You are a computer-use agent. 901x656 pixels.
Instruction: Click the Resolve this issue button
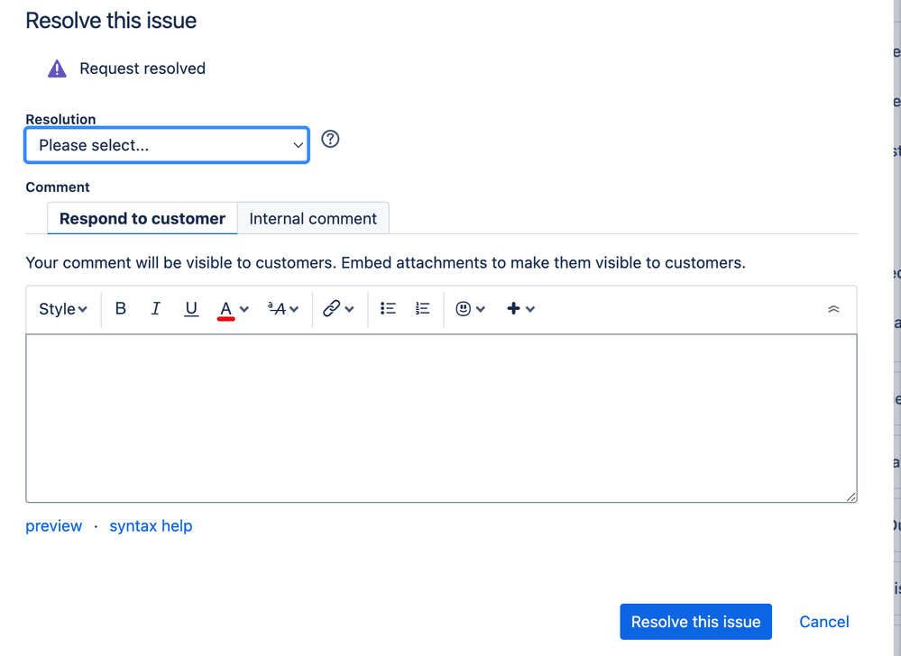coord(695,622)
